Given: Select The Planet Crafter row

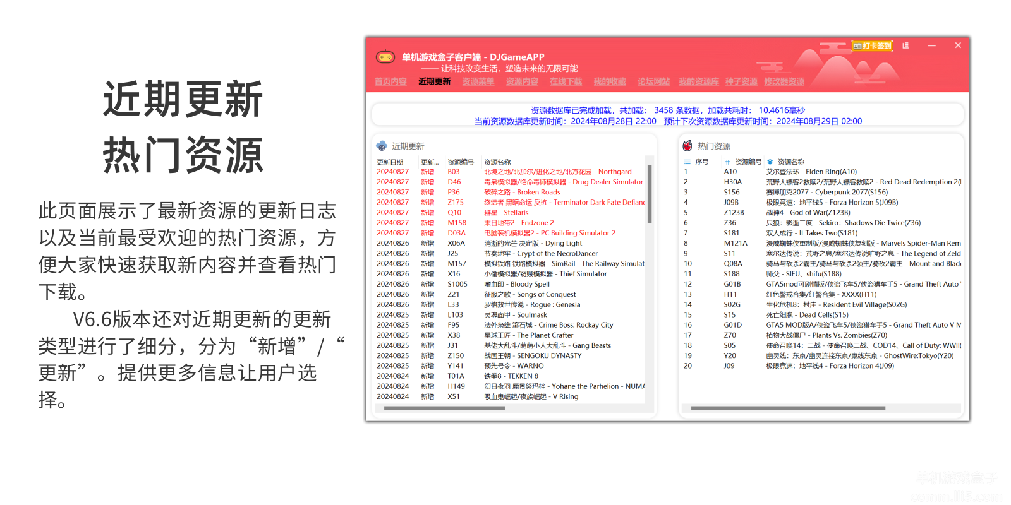Looking at the screenshot, I should tap(511, 335).
